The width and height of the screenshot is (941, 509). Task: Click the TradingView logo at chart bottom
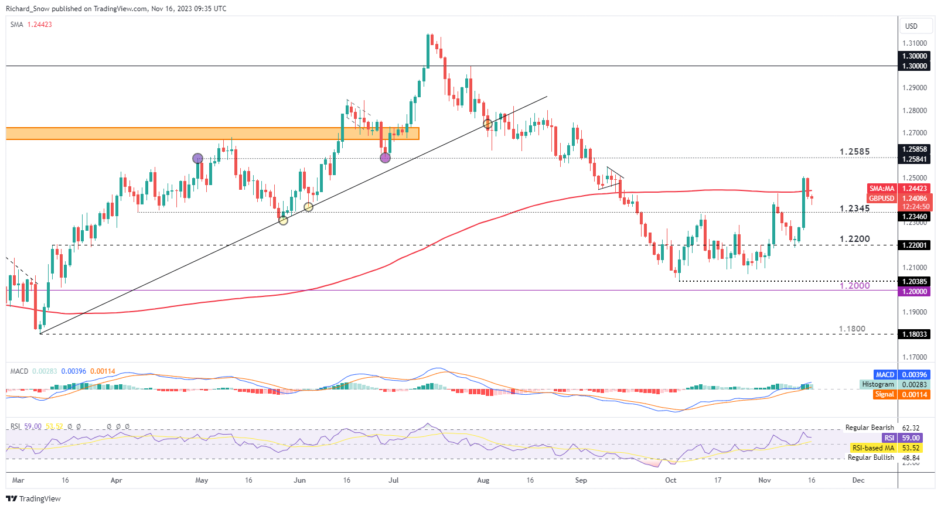(33, 498)
